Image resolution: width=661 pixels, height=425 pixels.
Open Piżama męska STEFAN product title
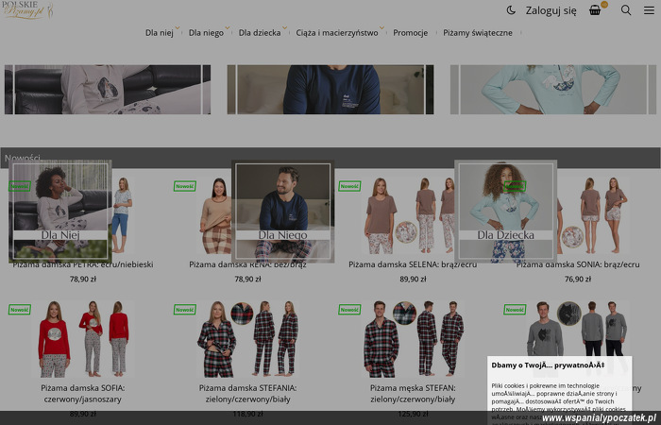point(413,393)
